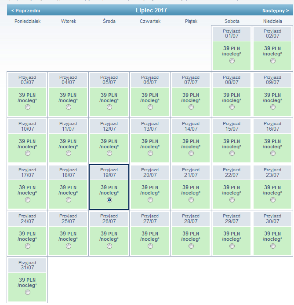Select radio button for 18/07 arrival

[69, 200]
